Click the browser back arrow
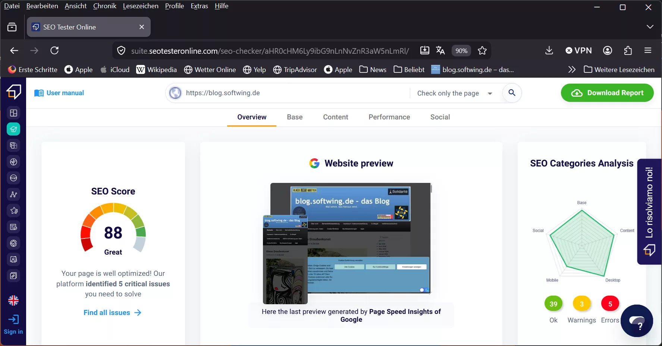The height and width of the screenshot is (346, 662). (x=14, y=50)
